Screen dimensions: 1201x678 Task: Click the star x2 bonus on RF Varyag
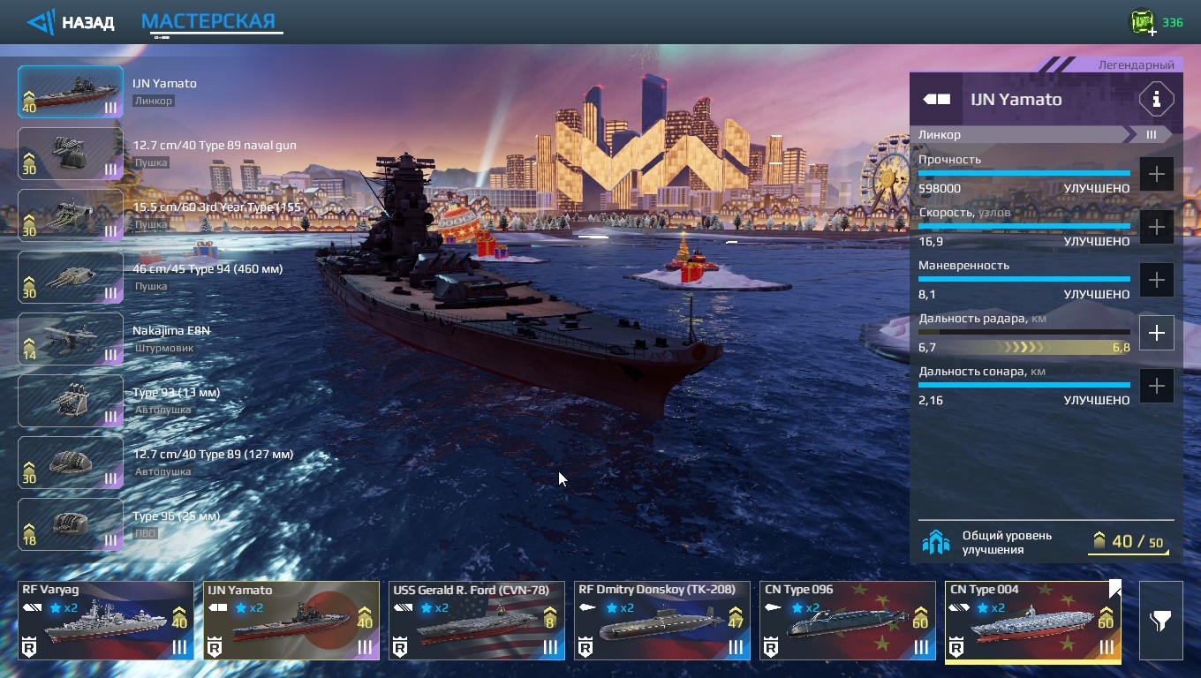(x=63, y=607)
